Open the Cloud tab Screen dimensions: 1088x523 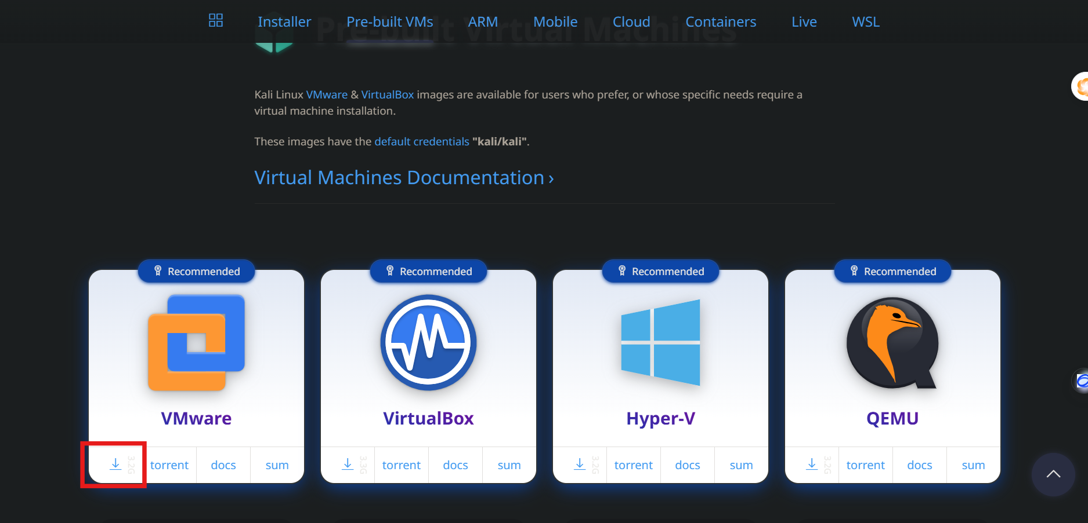click(x=631, y=22)
